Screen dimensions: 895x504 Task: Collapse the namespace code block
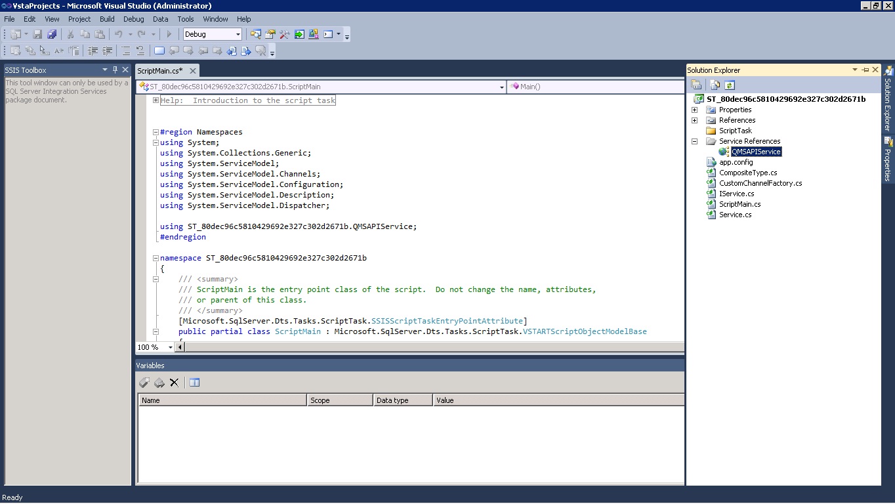click(x=156, y=258)
